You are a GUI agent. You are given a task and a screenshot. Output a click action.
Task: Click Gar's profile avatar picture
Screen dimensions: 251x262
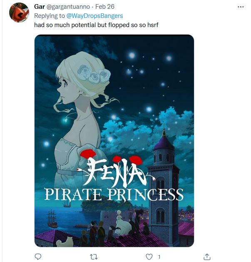pyautogui.click(x=19, y=12)
